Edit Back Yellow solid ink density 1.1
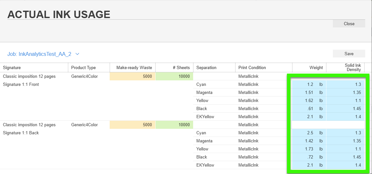This screenshot has width=372, height=174. click(345, 149)
